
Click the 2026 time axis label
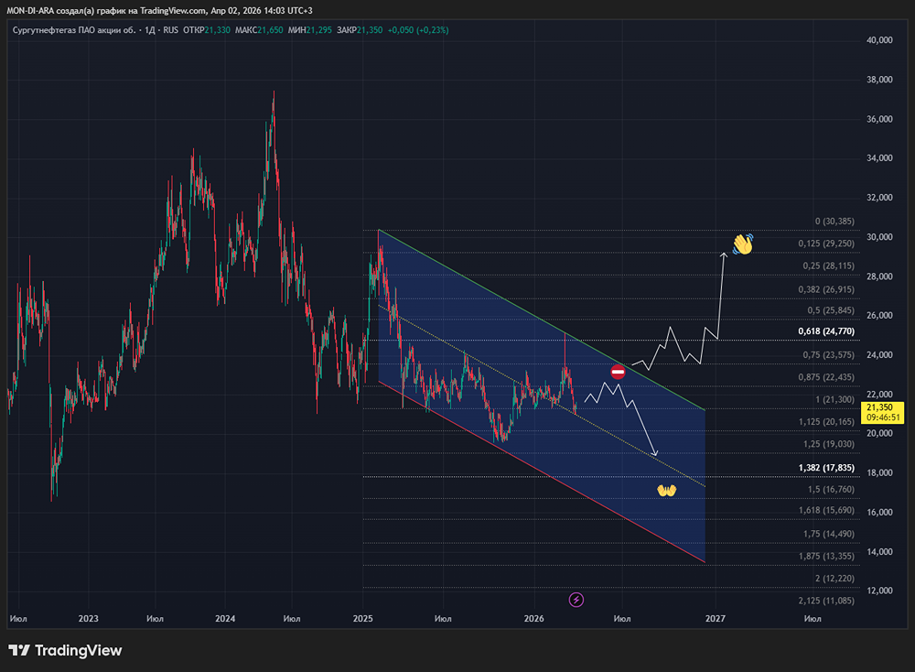pos(534,618)
